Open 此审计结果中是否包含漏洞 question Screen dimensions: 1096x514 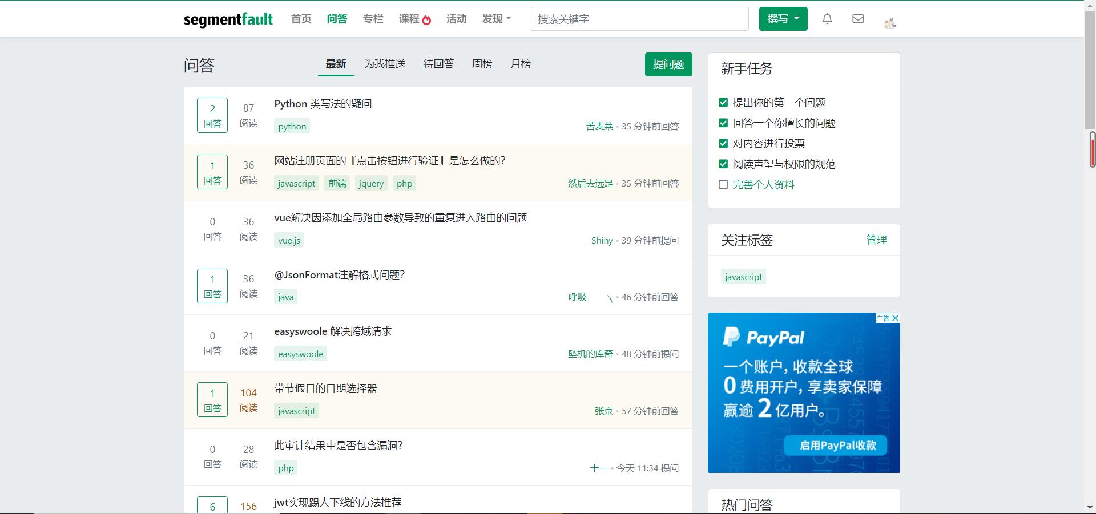[339, 446]
